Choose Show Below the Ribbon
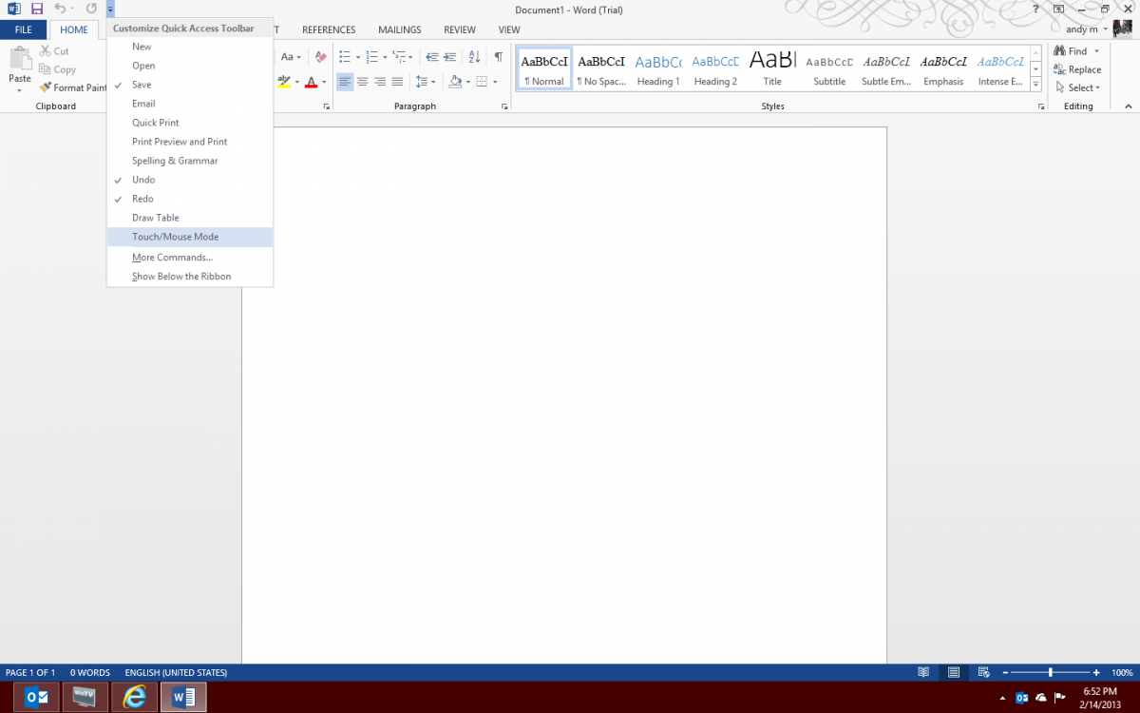This screenshot has height=713, width=1140. coord(190,277)
